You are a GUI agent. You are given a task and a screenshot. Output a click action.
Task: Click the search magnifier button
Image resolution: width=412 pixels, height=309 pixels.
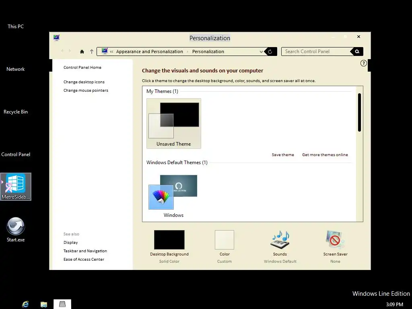[x=357, y=51]
